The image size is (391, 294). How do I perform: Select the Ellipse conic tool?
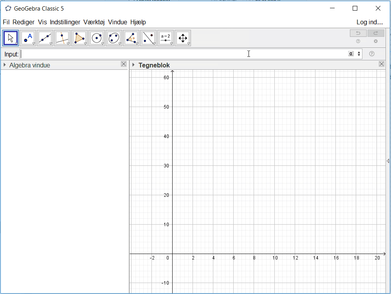114,38
